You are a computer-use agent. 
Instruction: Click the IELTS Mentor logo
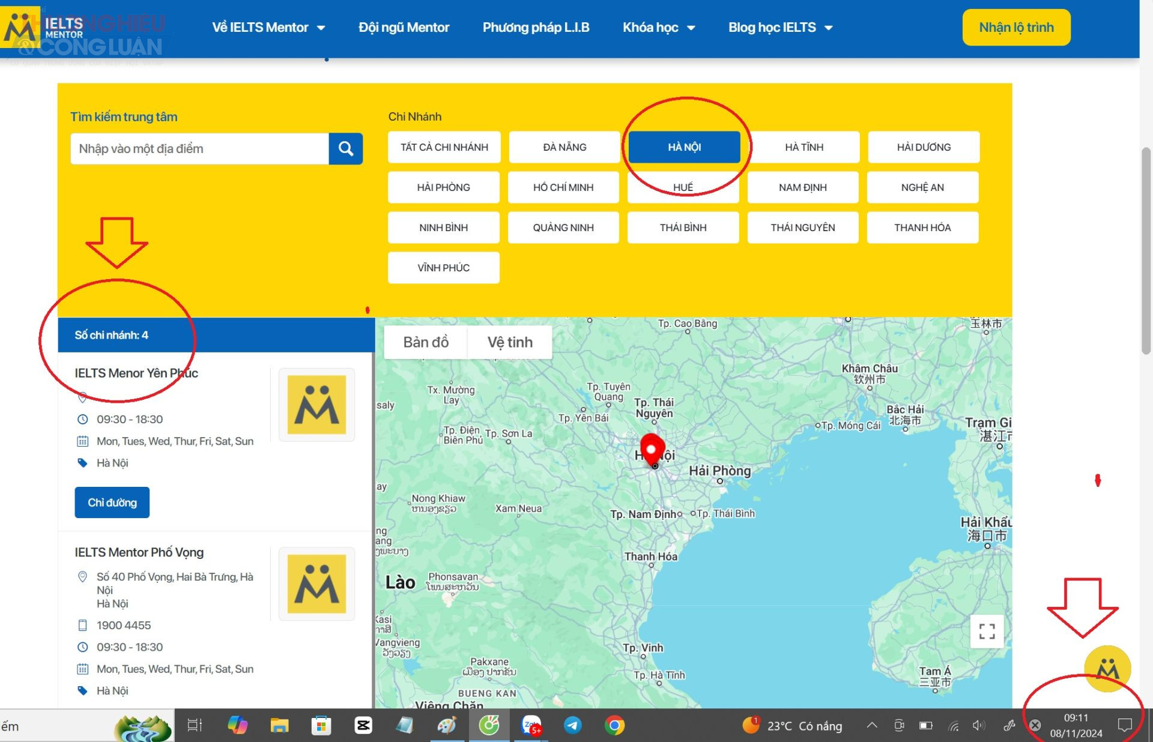click(x=43, y=27)
